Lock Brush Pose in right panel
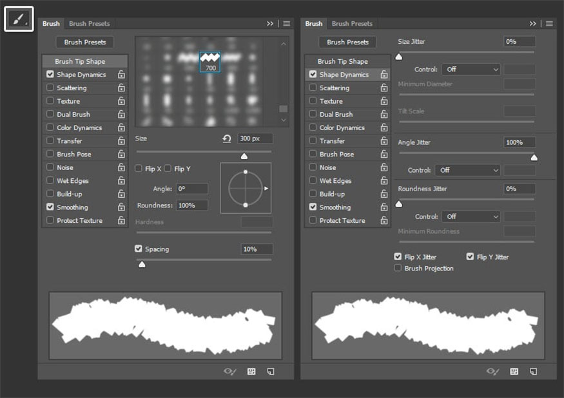564x398 pixels. click(384, 154)
